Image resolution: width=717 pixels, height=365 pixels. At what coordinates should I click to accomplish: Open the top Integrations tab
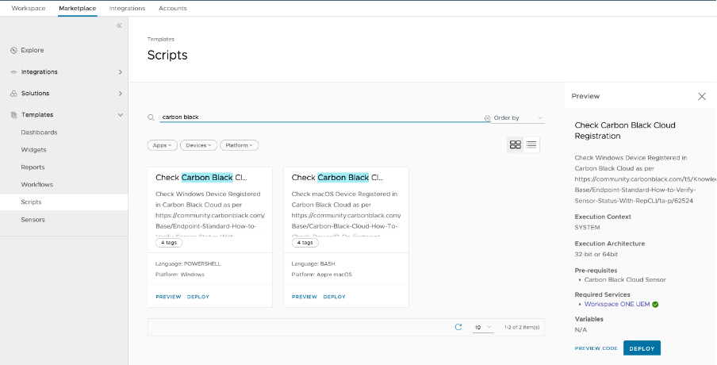[127, 8]
